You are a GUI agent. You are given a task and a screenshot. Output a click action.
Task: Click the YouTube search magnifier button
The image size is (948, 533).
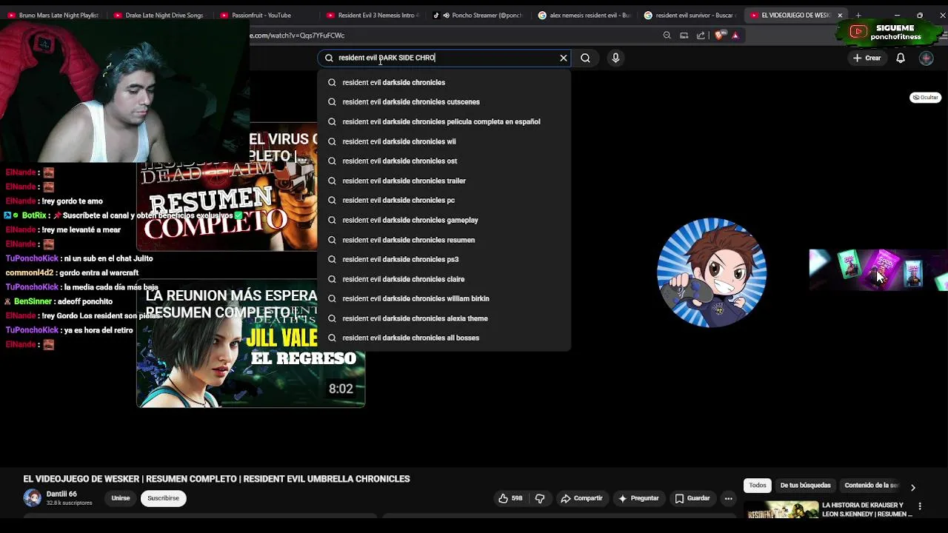(585, 58)
